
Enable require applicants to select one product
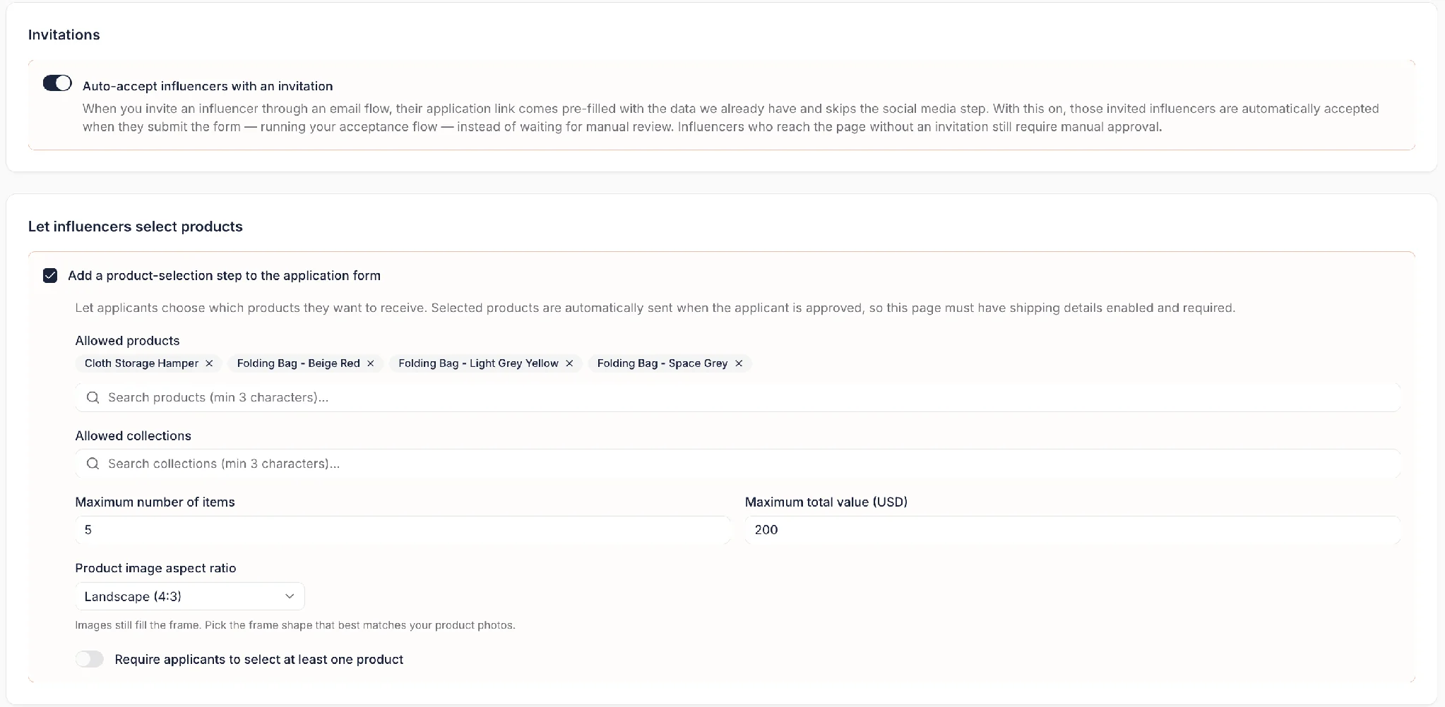90,659
